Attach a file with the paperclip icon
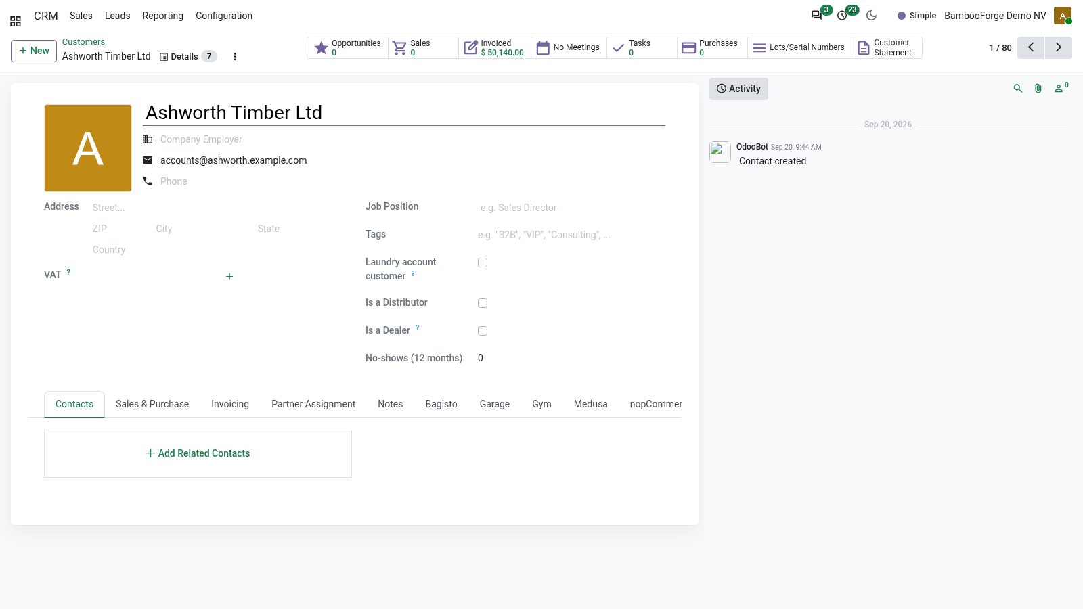This screenshot has height=609, width=1083. 1038,89
